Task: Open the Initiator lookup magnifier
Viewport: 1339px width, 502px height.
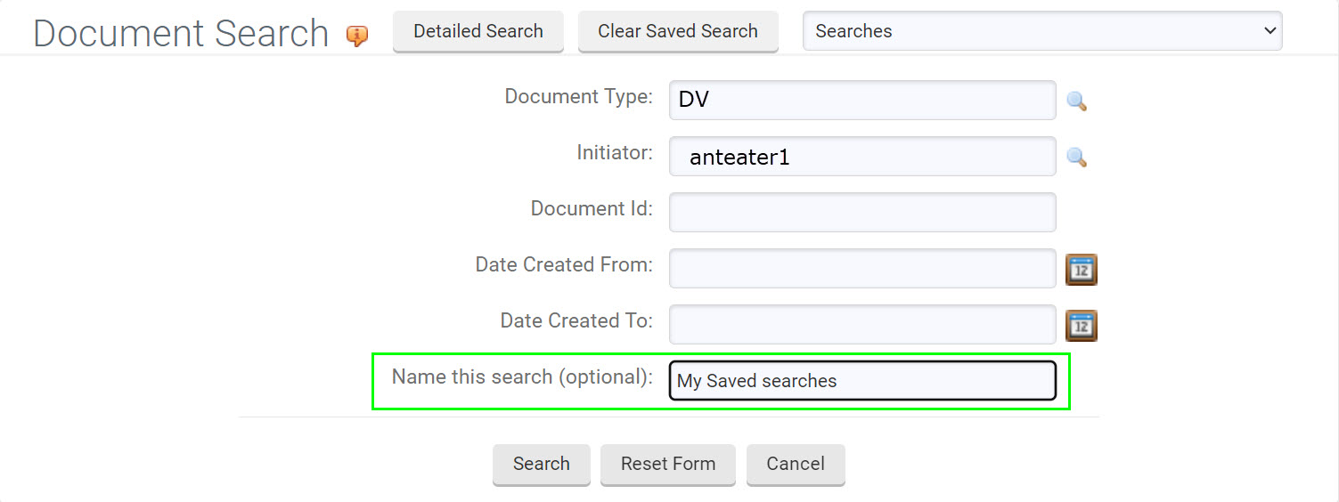Action: (1076, 158)
